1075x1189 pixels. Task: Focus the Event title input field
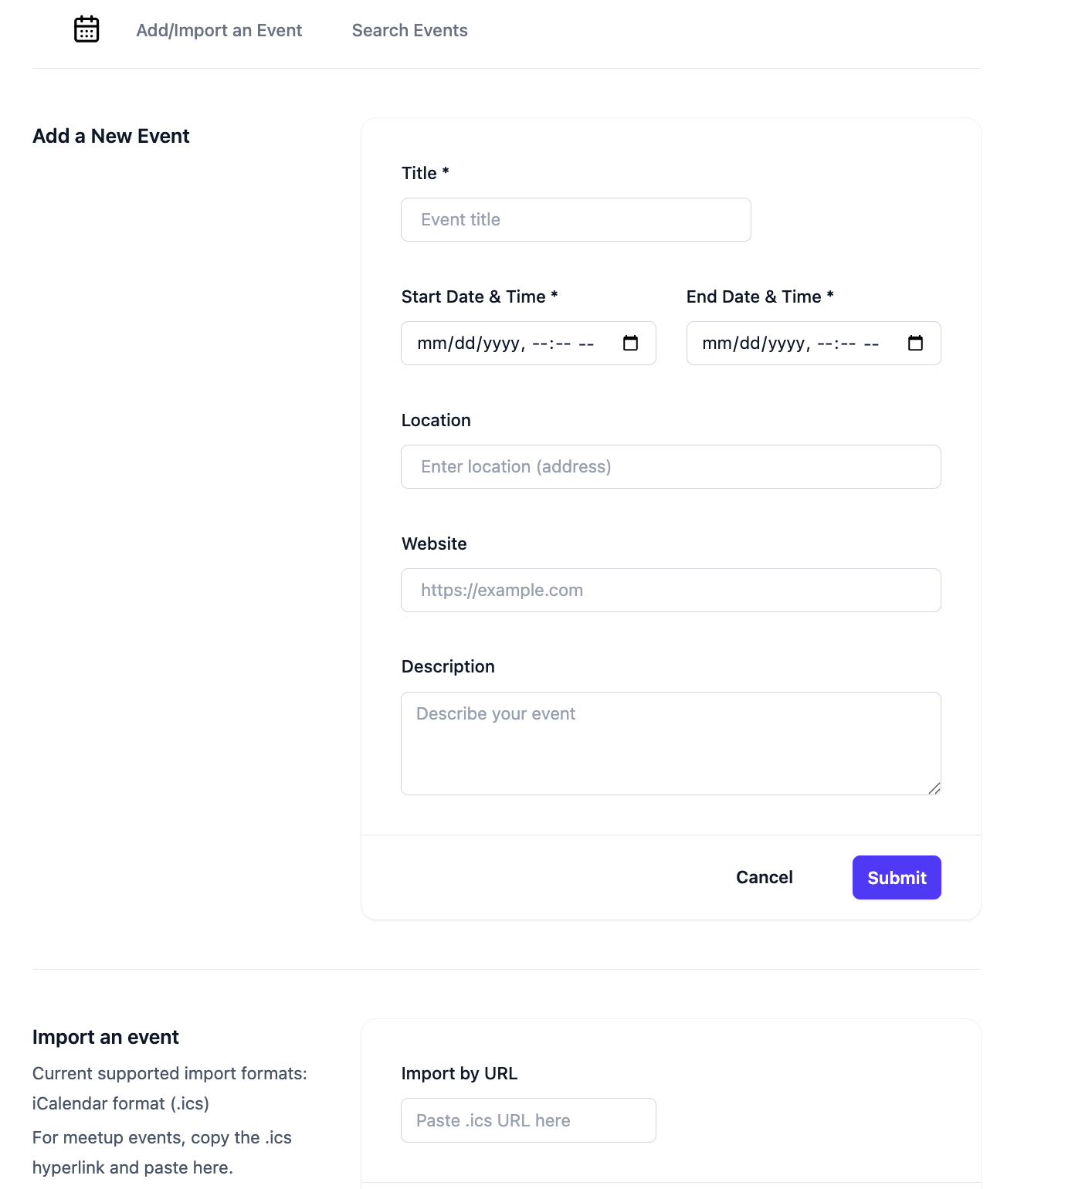pyautogui.click(x=575, y=220)
